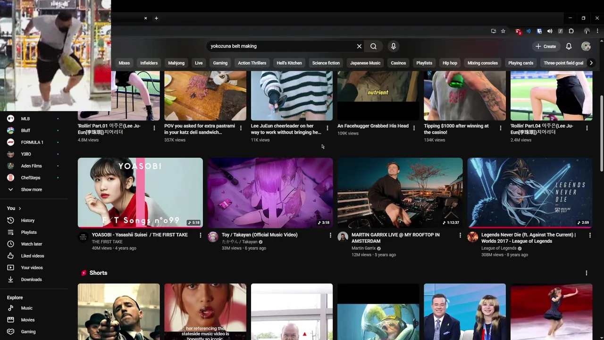Open the Martin Garrix channel avatar
Screen dimensions: 604x340
(343, 237)
